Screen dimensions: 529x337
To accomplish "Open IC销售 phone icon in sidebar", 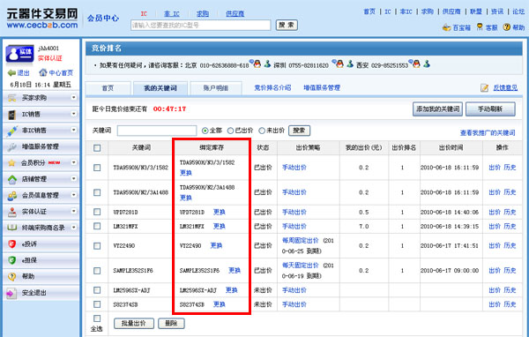I will 12,115.
